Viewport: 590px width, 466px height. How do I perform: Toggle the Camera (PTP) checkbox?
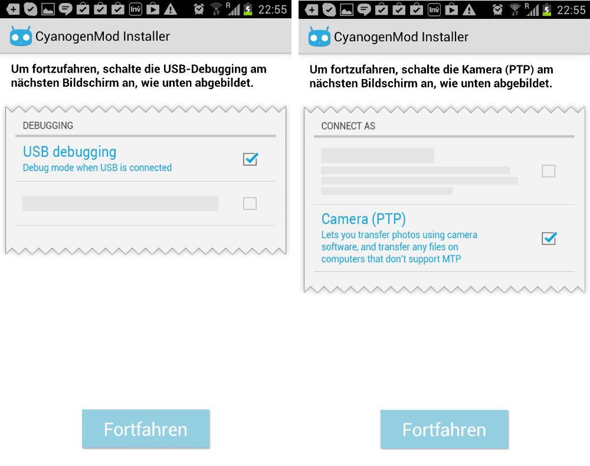coord(549,238)
